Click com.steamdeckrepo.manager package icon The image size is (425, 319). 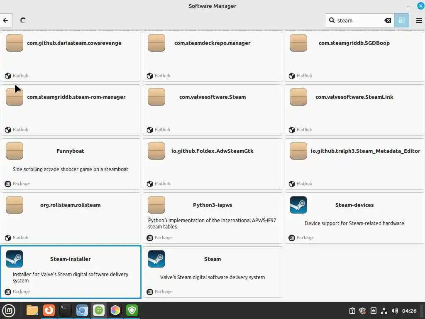(156, 43)
